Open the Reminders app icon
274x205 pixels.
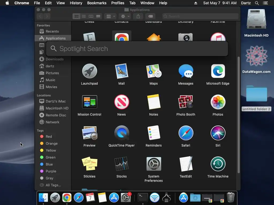[x=154, y=133]
